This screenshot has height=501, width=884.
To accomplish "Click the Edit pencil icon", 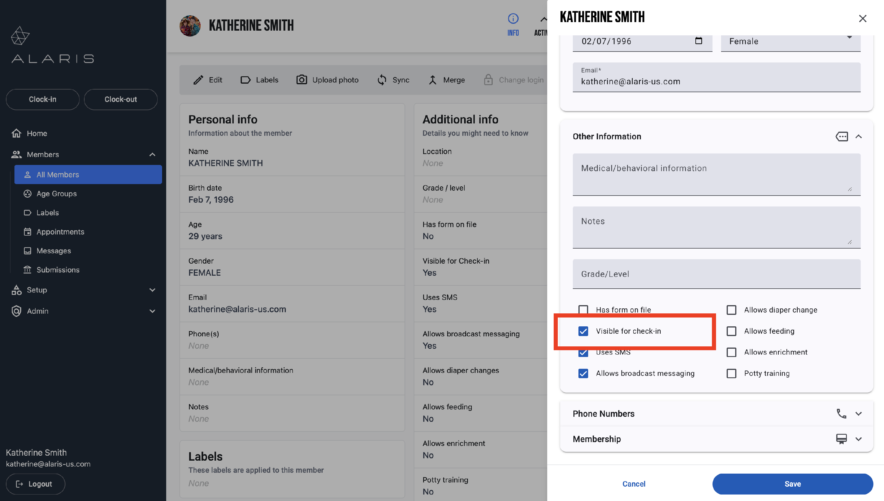I will coord(198,80).
